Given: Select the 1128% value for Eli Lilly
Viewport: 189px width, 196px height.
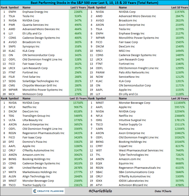Looking at the screenshot, I should 180,94.
